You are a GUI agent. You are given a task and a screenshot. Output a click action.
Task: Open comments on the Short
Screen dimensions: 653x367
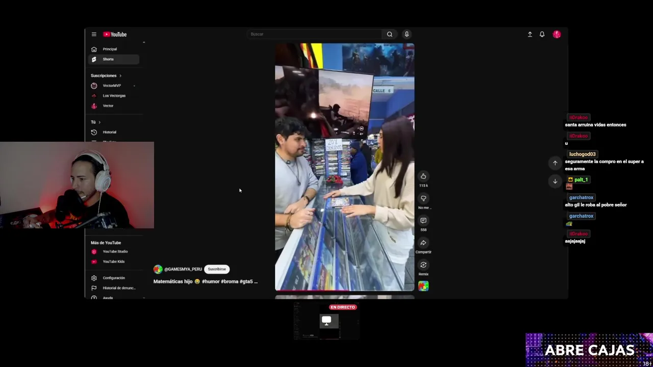[x=423, y=221]
